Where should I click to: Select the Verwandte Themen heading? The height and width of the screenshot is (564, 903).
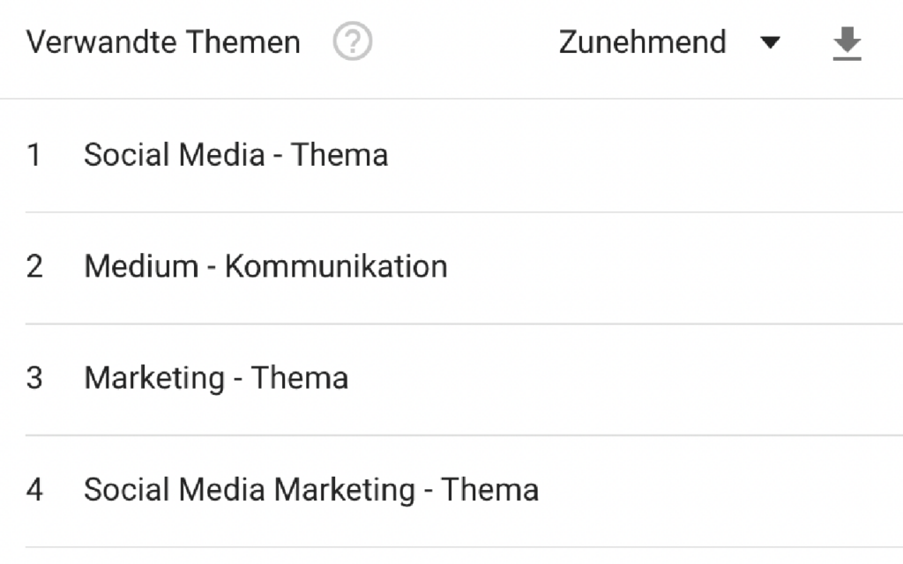(x=163, y=42)
